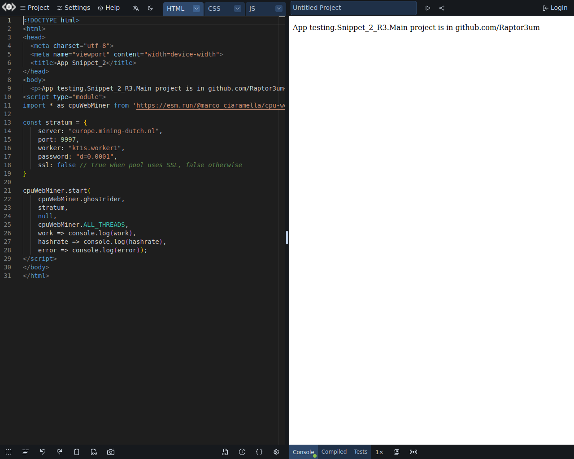Click line number 13 in gutter

[x=8, y=122]
